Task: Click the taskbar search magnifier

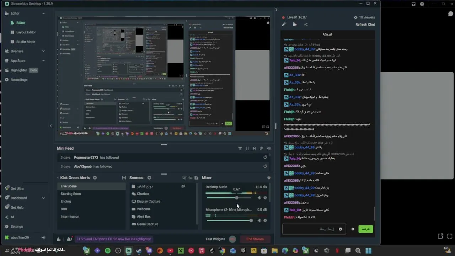Action: pos(358,251)
